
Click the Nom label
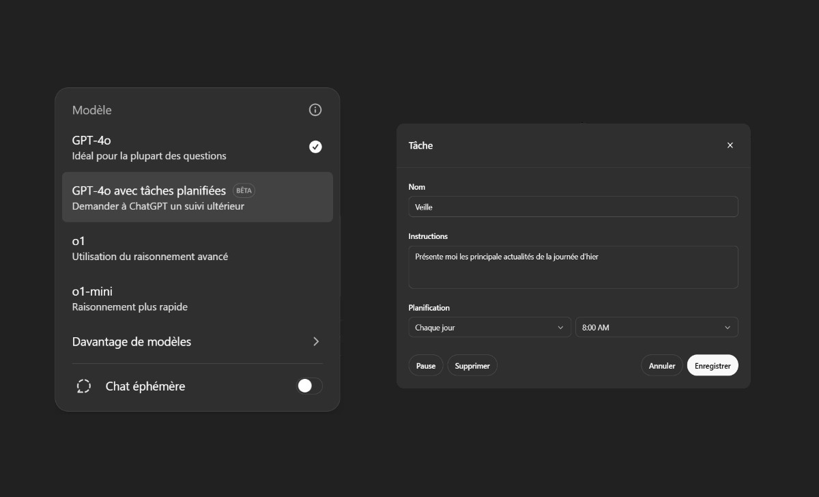[417, 187]
